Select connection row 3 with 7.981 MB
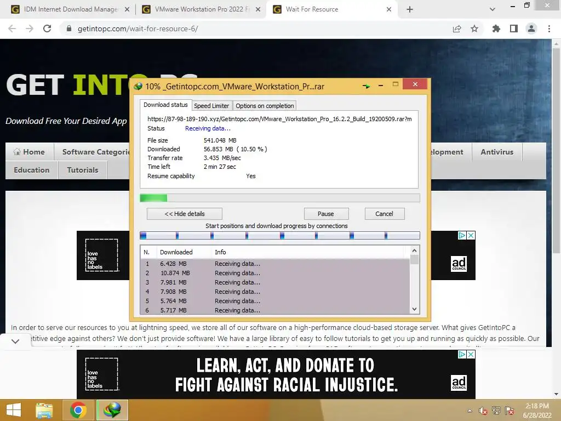The height and width of the screenshot is (421, 561). point(275,282)
